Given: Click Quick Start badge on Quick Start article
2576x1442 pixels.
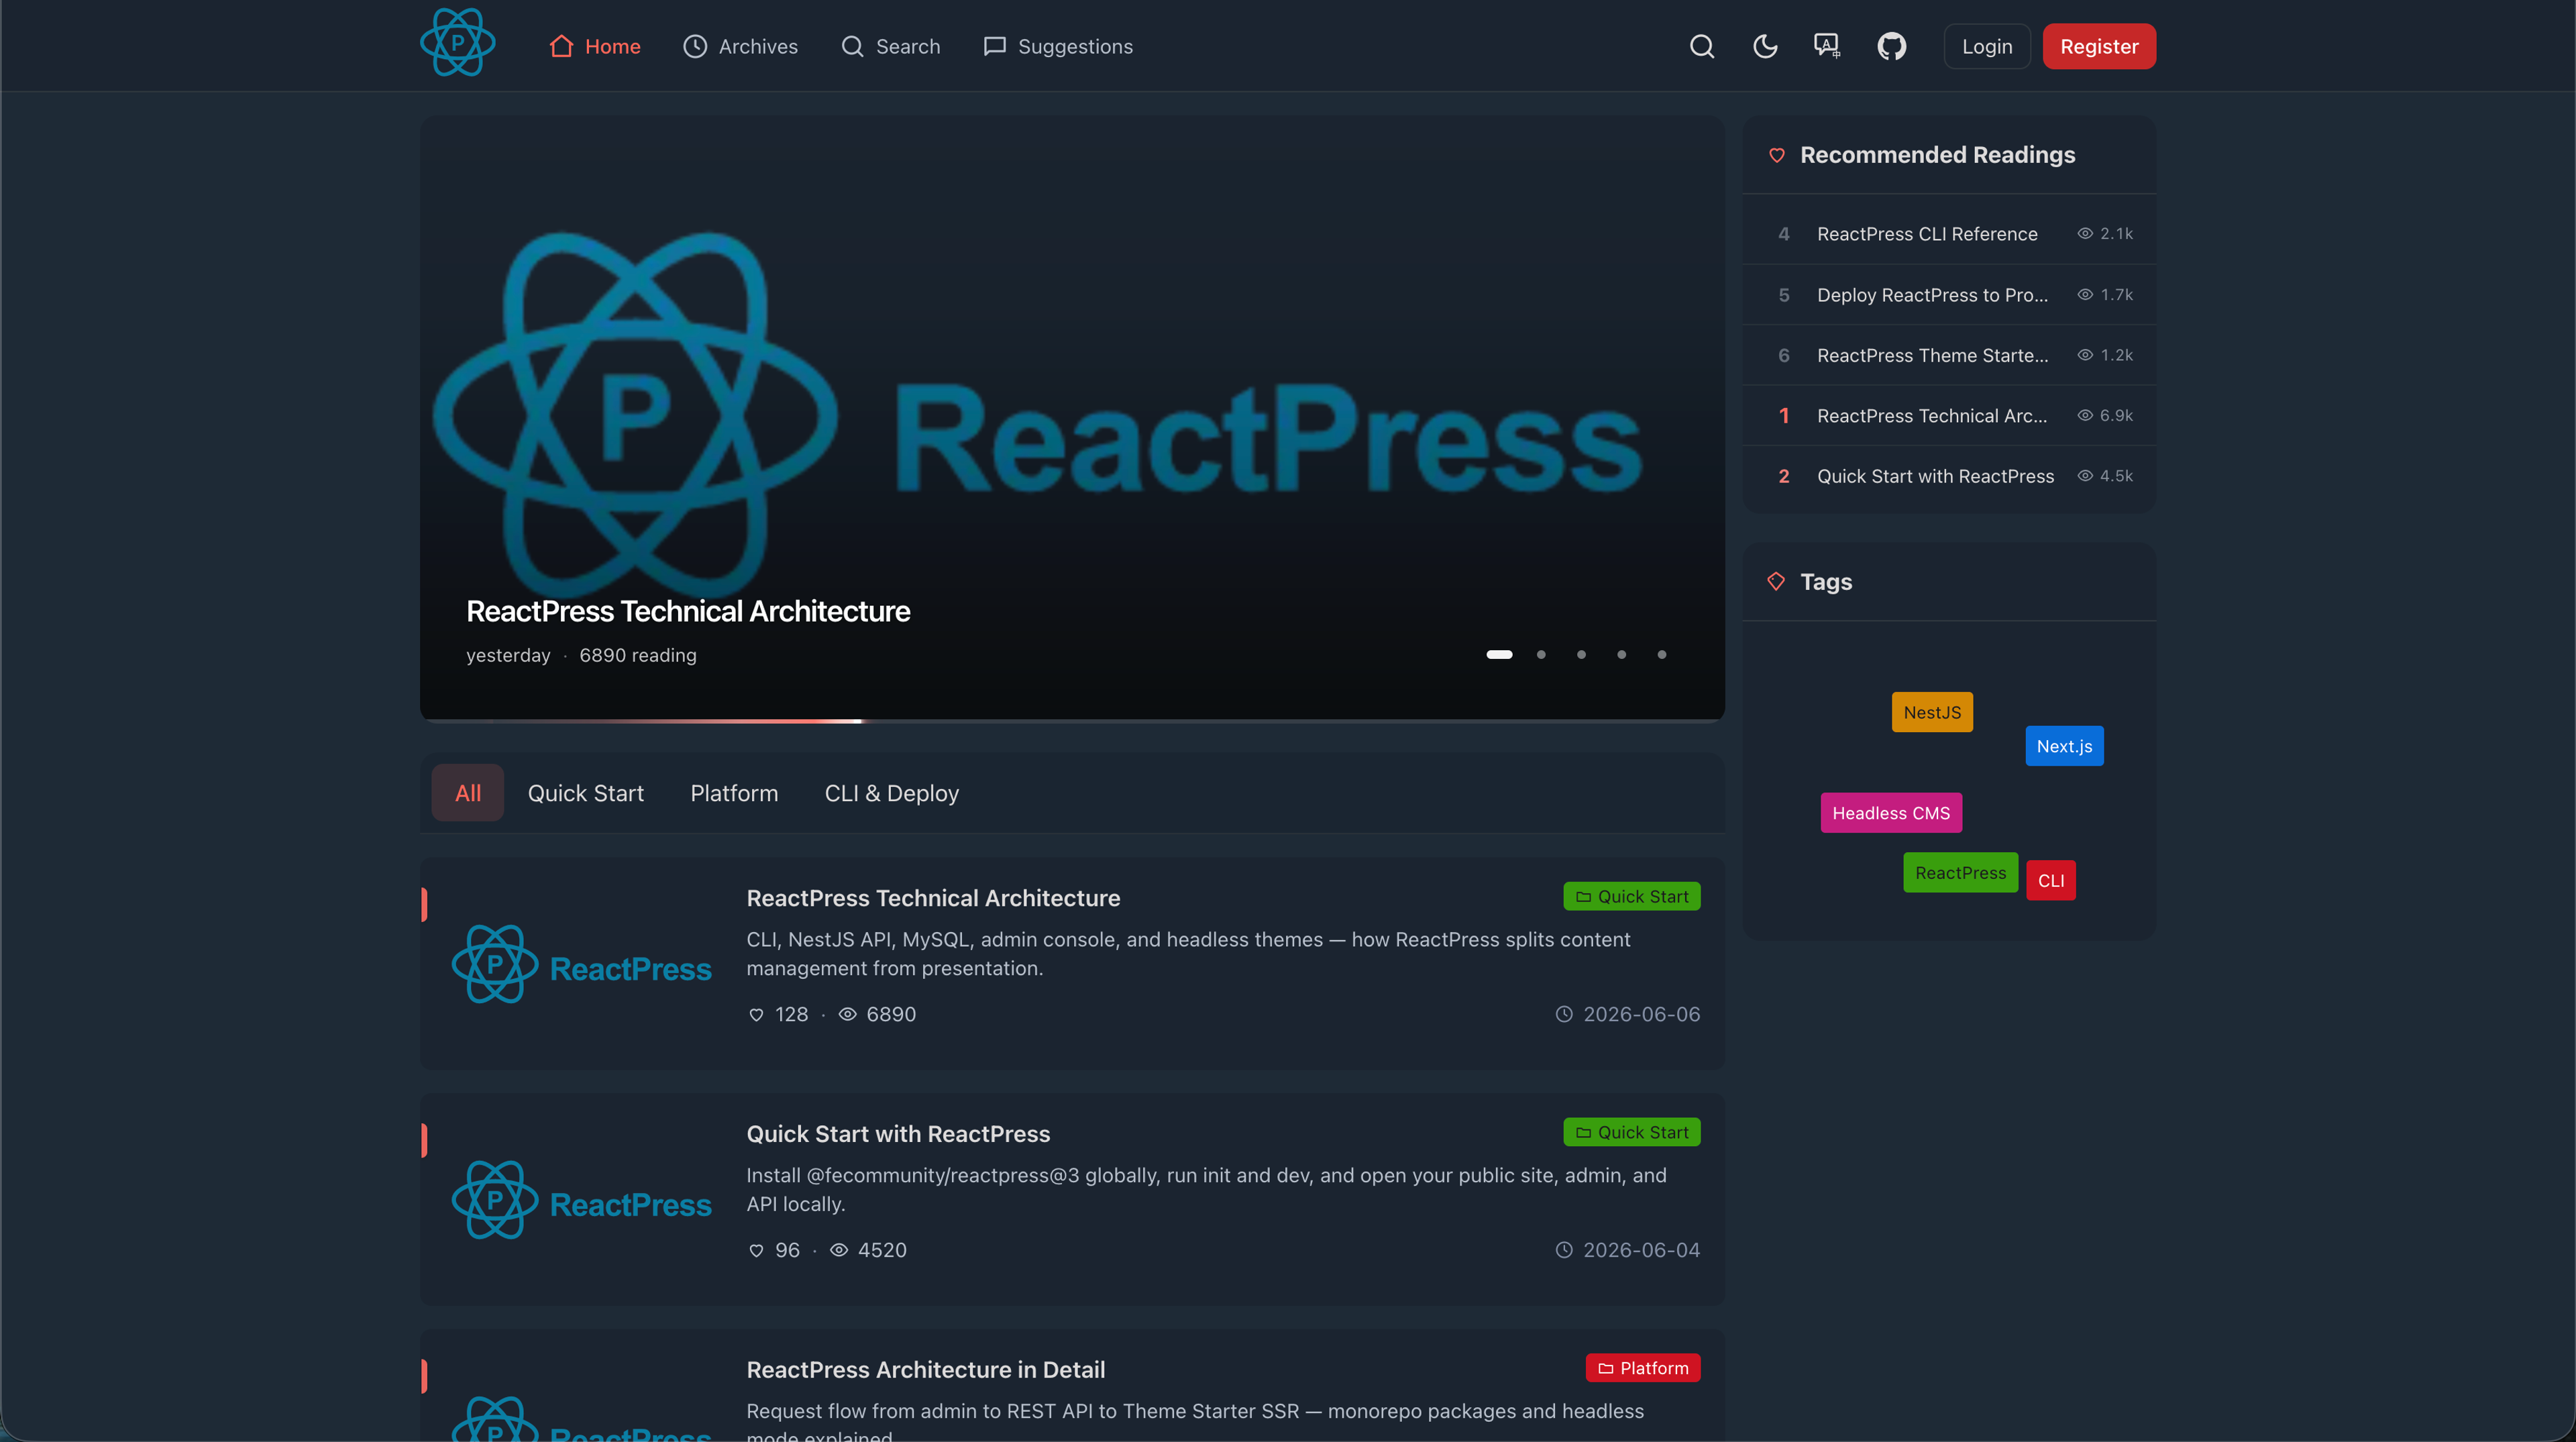Looking at the screenshot, I should coord(1632,1133).
